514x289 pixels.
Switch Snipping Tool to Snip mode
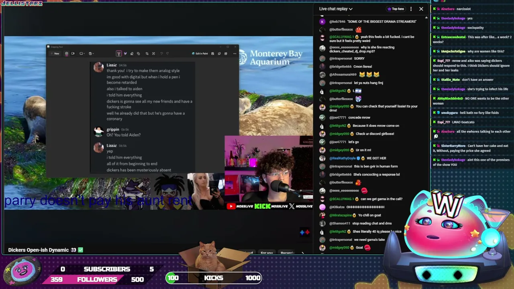point(67,53)
